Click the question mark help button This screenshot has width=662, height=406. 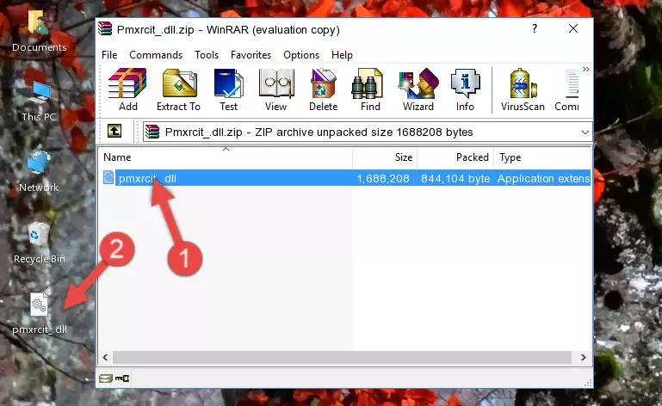tap(535, 28)
